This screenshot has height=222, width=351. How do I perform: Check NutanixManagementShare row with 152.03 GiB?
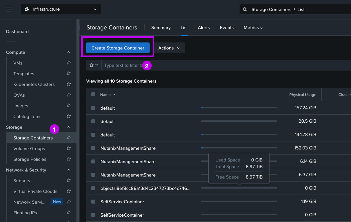tap(93, 148)
